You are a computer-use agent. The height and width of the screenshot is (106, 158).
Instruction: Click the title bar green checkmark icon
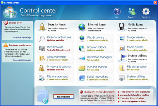click(2, 3)
